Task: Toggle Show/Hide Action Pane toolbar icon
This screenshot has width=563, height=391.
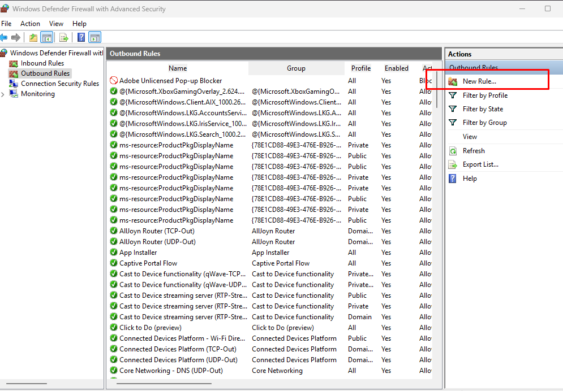Action: point(94,38)
